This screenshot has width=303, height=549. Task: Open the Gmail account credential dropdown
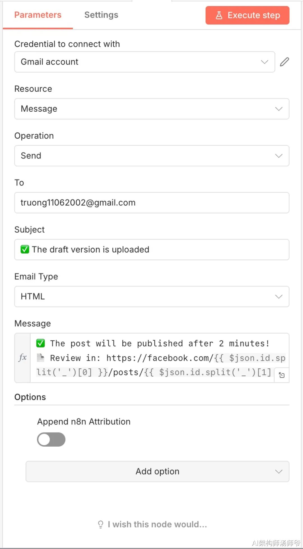coord(144,62)
